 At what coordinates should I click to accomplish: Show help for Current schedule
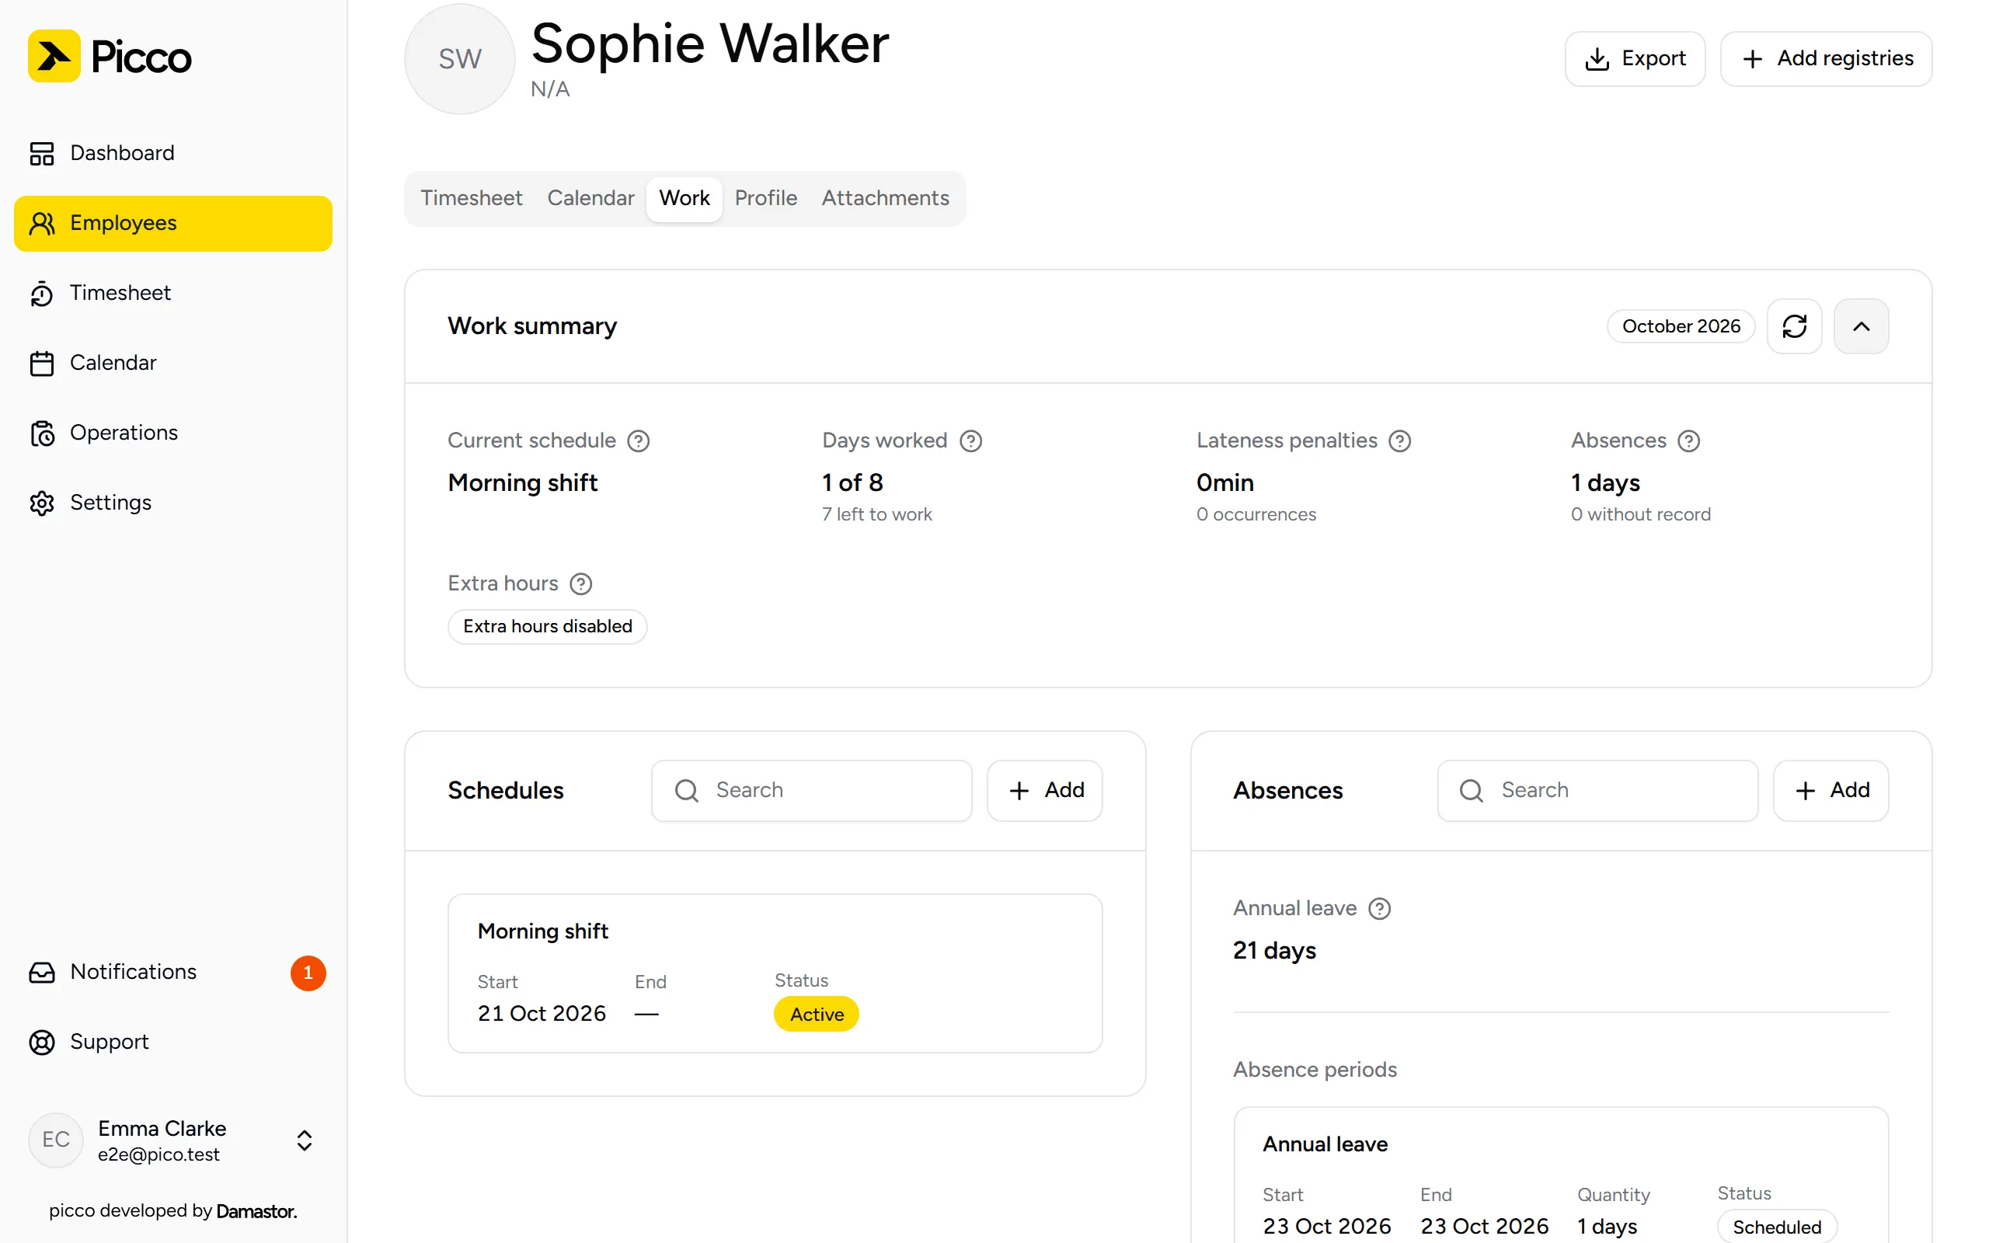(639, 441)
